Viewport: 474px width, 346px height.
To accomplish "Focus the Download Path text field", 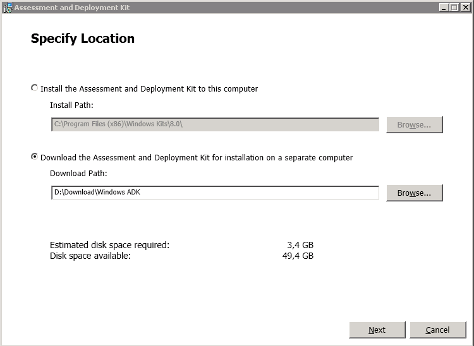I will [x=215, y=193].
